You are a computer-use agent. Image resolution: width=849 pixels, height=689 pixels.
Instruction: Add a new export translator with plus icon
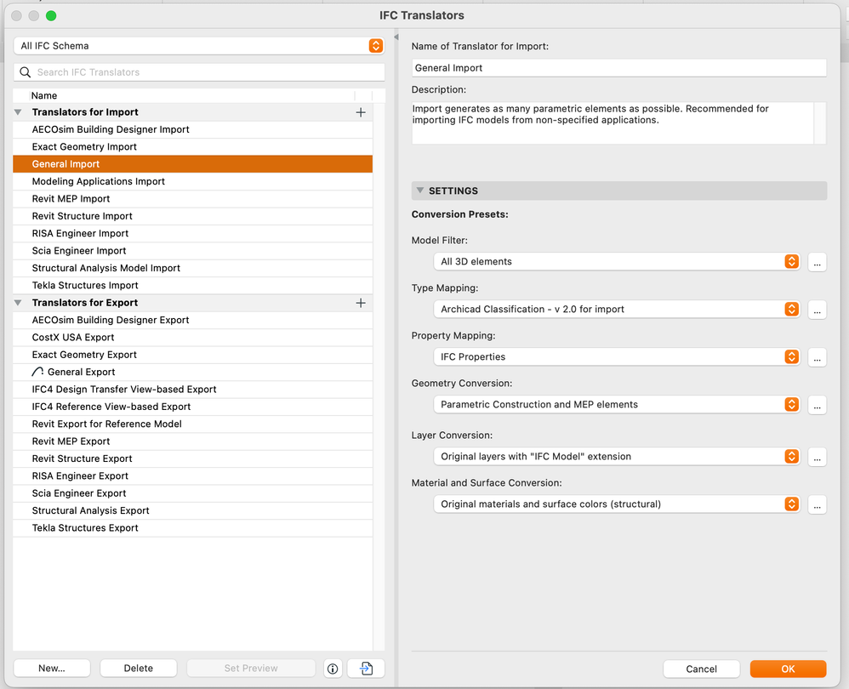click(x=361, y=303)
